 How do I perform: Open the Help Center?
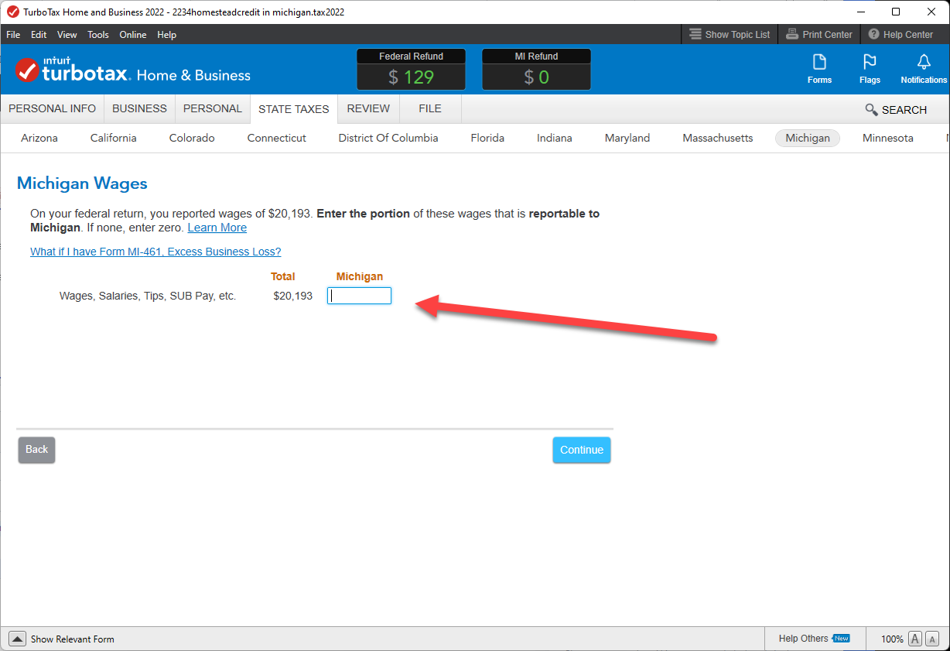pyautogui.click(x=900, y=34)
